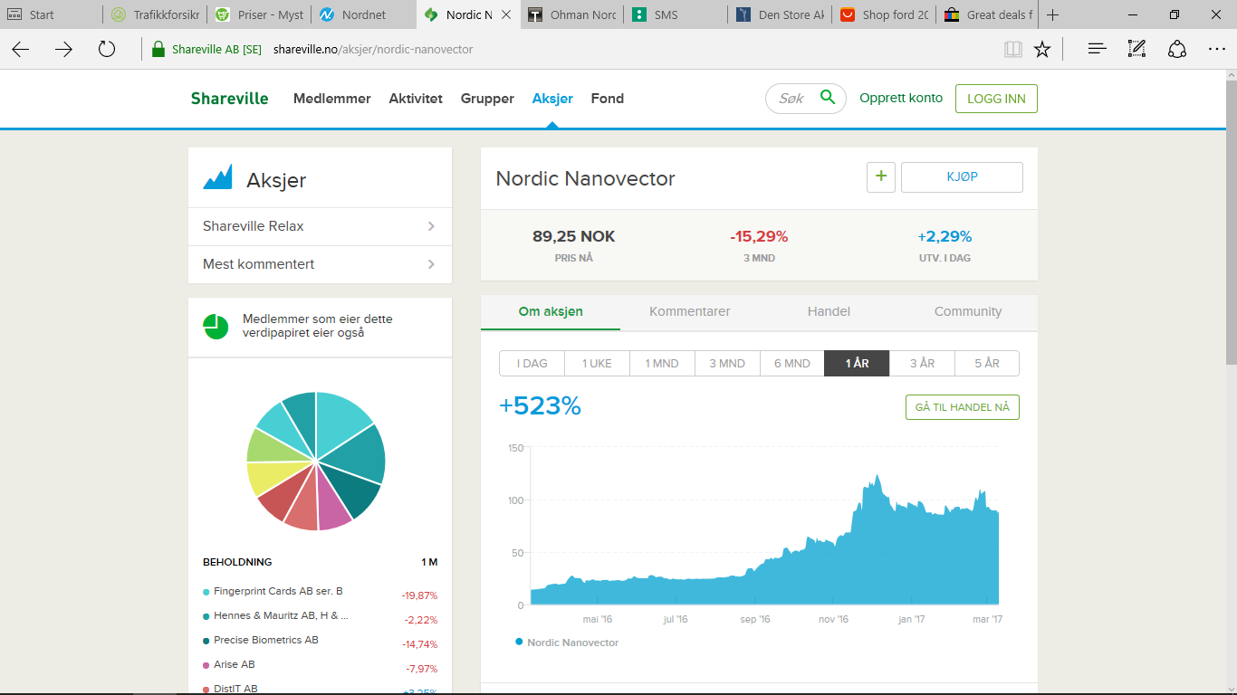Image resolution: width=1237 pixels, height=695 pixels.
Task: Close the Nordic N tab
Action: (x=506, y=14)
